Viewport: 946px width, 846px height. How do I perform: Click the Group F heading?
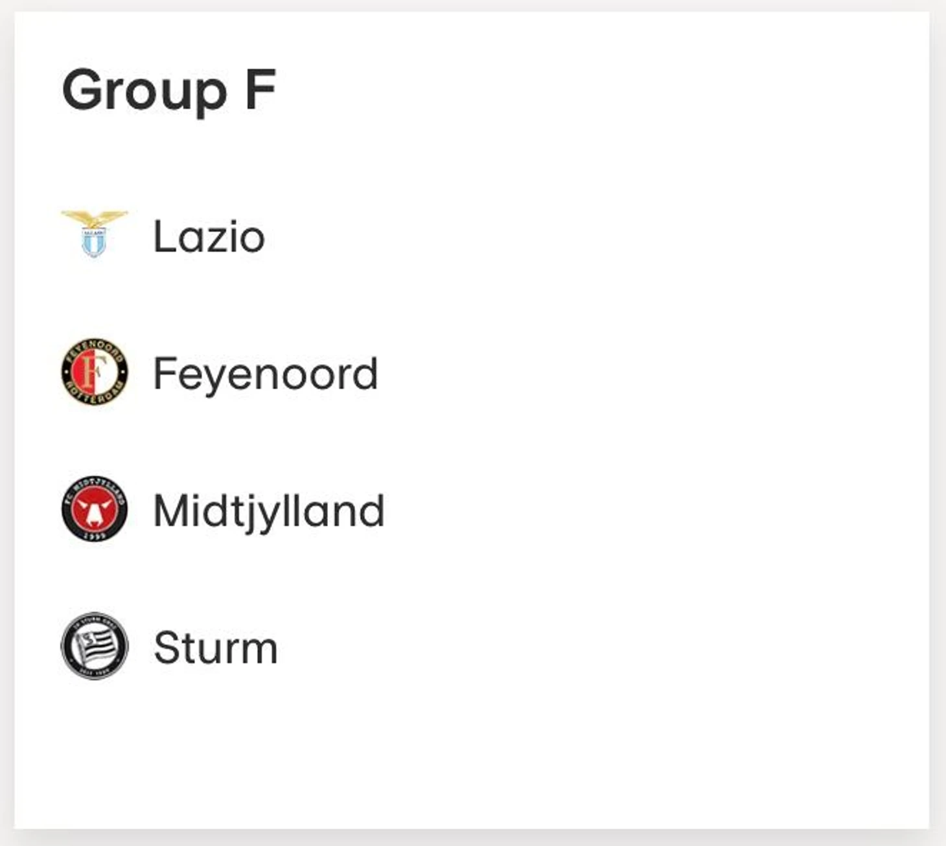[169, 91]
